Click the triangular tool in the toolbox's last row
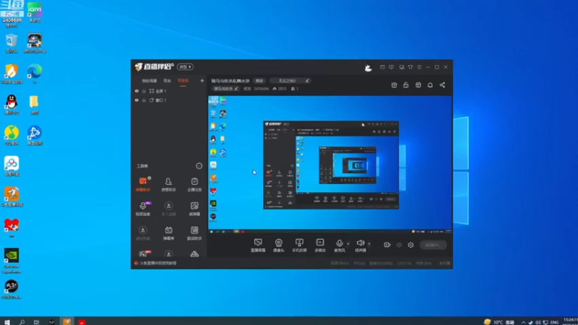This screenshot has height=325, width=578. point(194,254)
